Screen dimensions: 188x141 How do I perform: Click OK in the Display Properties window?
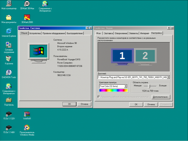tap(136, 104)
